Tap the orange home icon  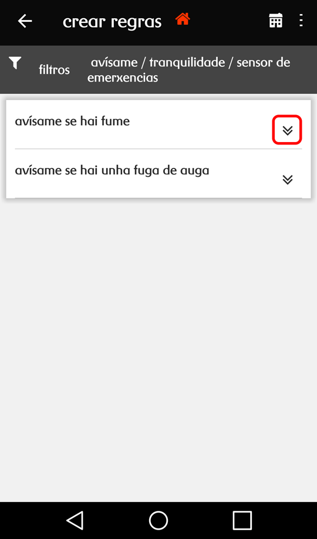[183, 19]
